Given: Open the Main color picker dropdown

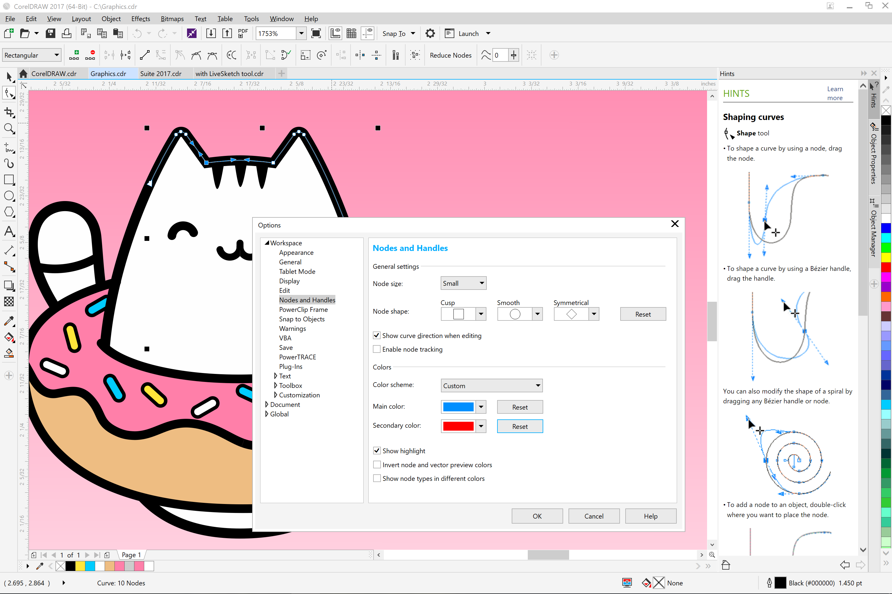Looking at the screenshot, I should (481, 407).
